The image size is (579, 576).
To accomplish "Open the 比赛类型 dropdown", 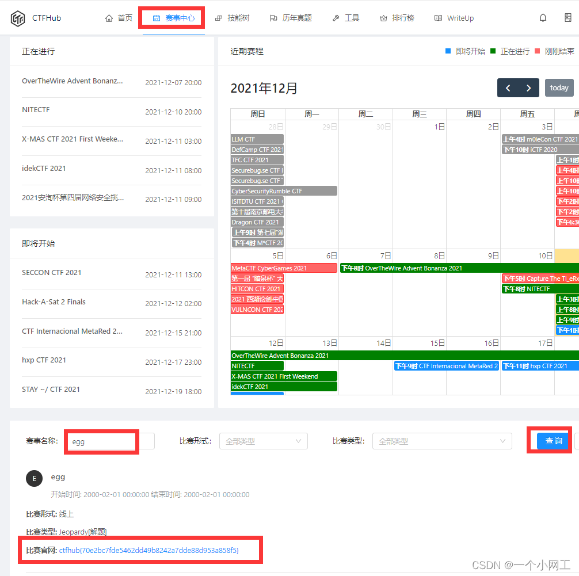I will (442, 441).
